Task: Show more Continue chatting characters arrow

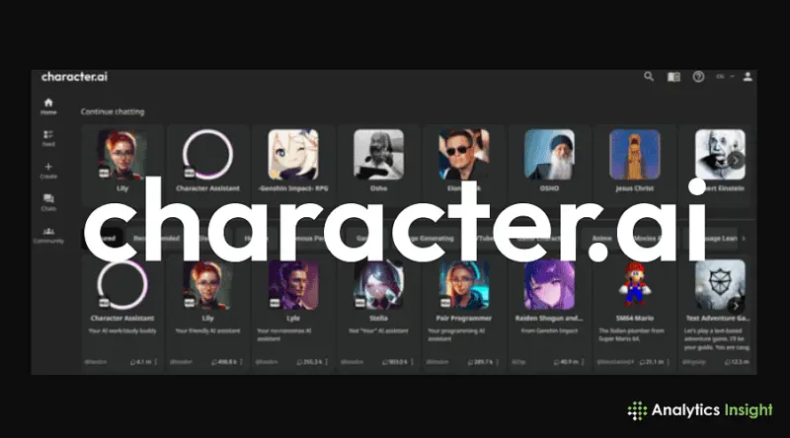Action: 736,161
